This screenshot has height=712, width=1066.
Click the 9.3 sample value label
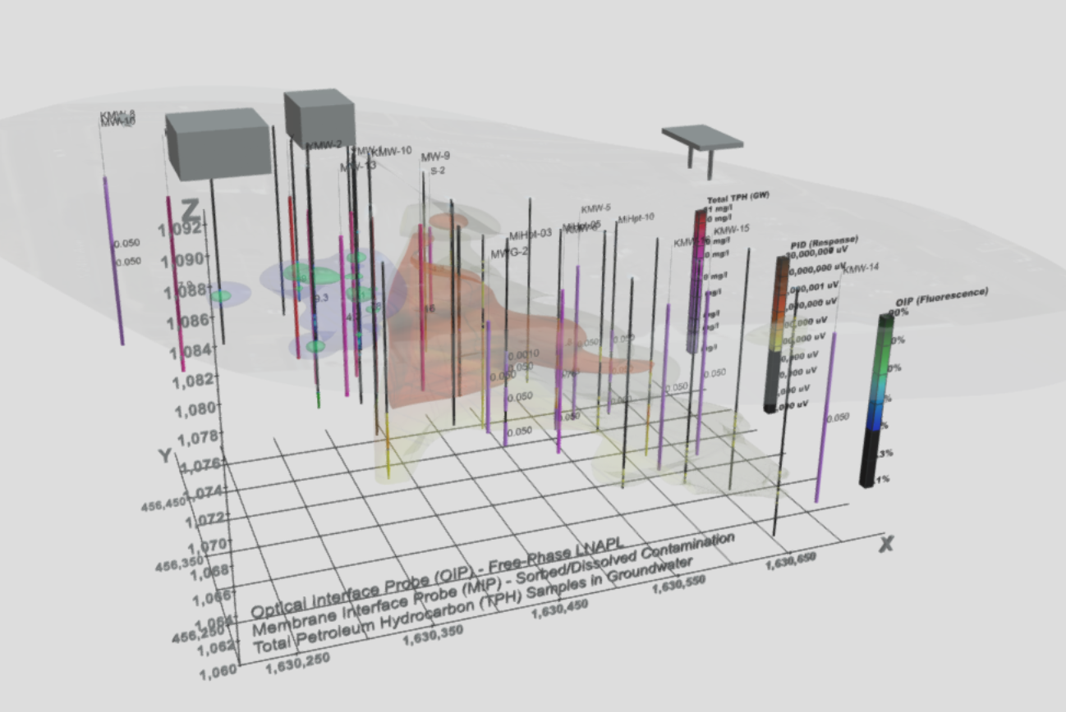pos(320,298)
